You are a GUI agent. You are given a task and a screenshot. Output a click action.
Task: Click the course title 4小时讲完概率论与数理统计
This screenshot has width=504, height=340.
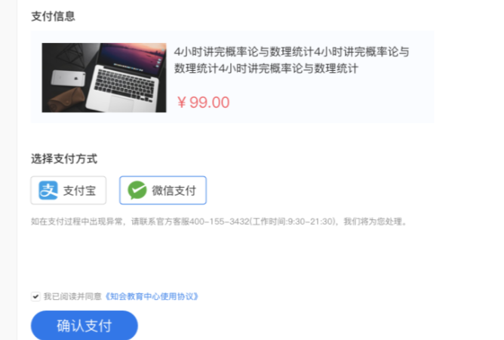click(291, 60)
